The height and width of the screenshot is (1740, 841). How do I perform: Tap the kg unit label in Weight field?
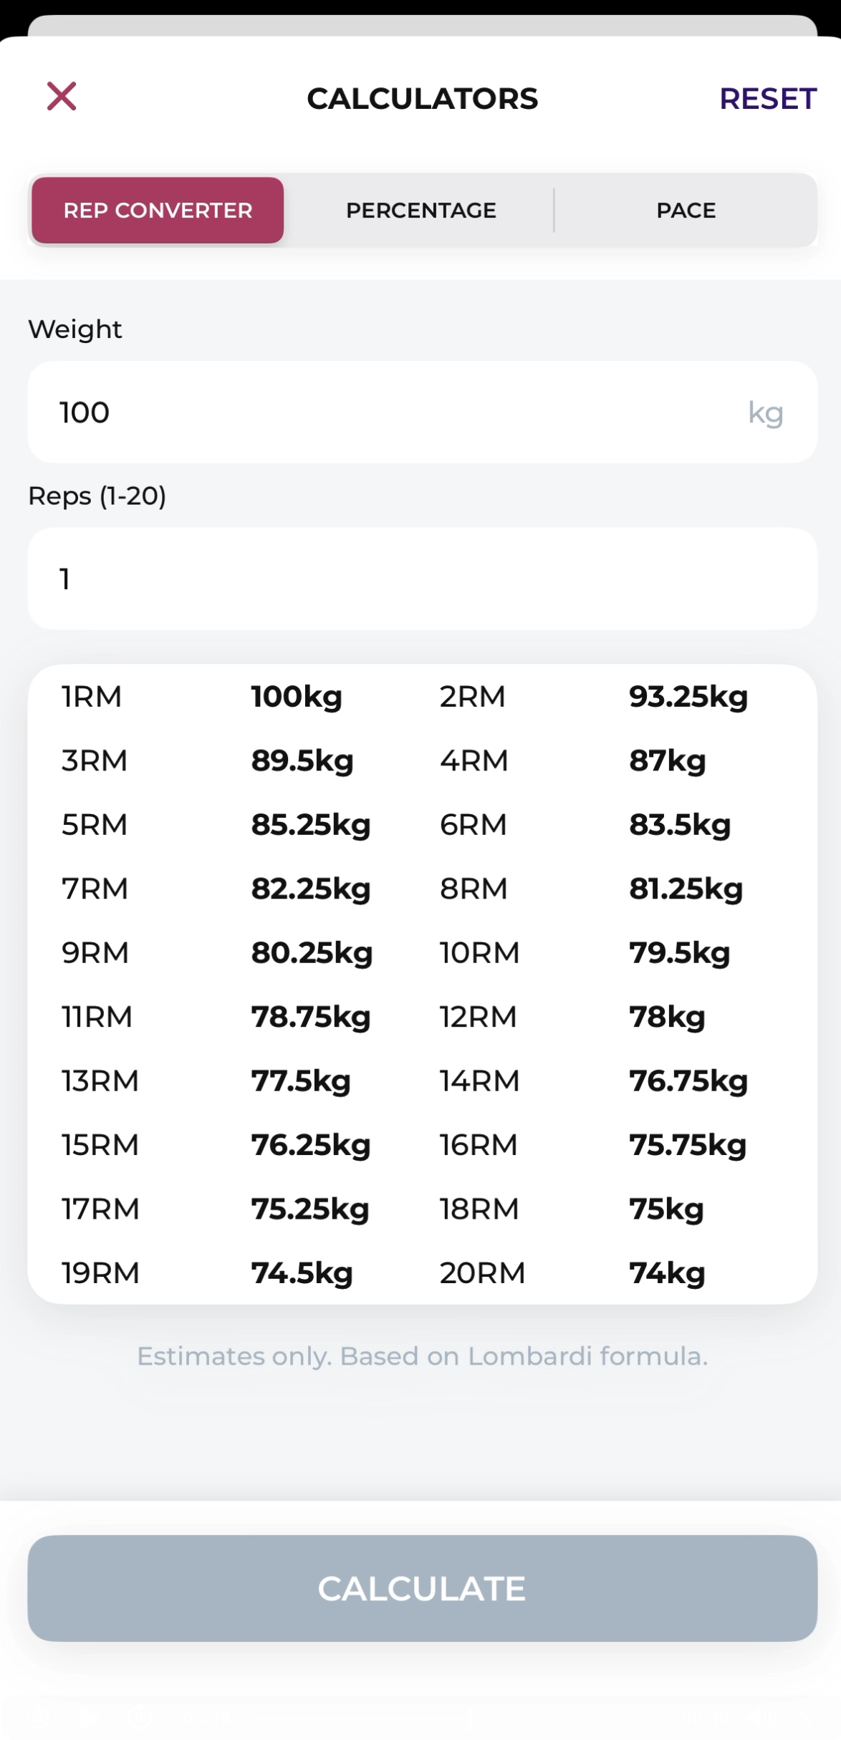765,413
